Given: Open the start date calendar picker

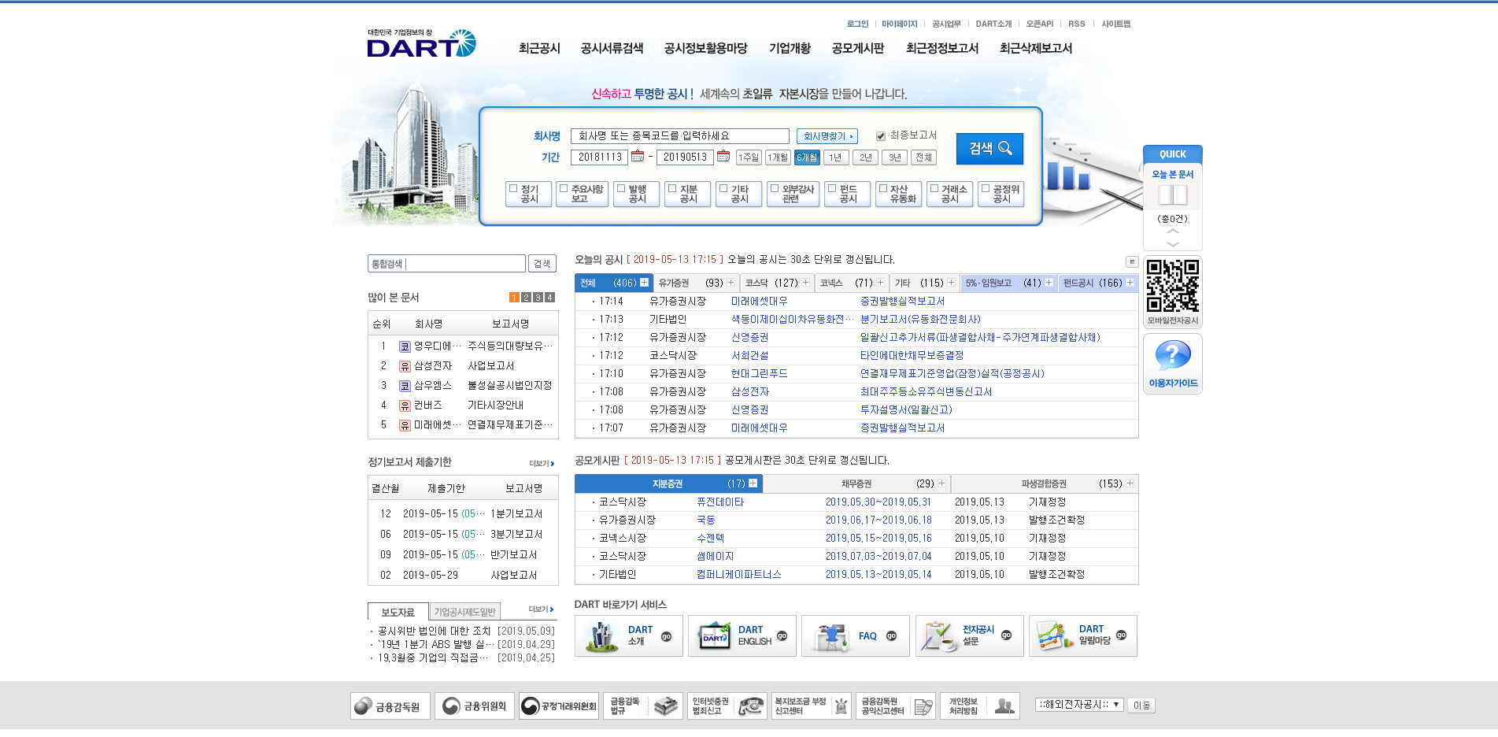Looking at the screenshot, I should coord(638,156).
